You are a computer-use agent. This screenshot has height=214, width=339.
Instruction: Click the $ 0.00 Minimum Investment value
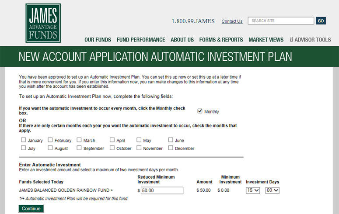pos(224,190)
